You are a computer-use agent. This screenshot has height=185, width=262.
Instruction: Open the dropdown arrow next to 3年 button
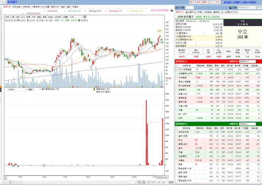coord(167,182)
